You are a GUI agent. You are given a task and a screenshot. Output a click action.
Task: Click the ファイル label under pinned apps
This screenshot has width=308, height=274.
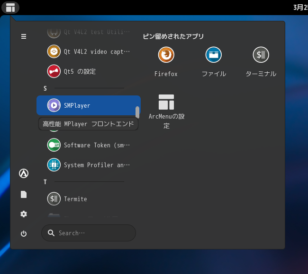214,74
